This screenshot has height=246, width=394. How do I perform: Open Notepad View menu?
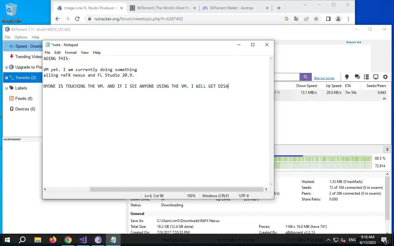tap(85, 53)
